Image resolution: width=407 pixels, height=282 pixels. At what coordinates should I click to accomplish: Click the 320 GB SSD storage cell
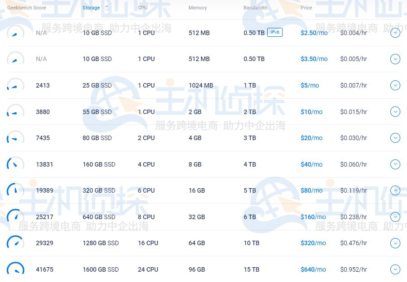pos(99,191)
